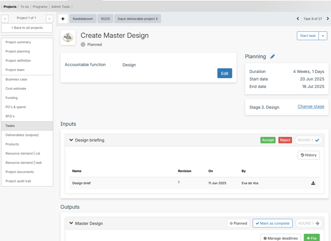Click the Start task button
The width and height of the screenshot is (331, 241).
[308, 36]
